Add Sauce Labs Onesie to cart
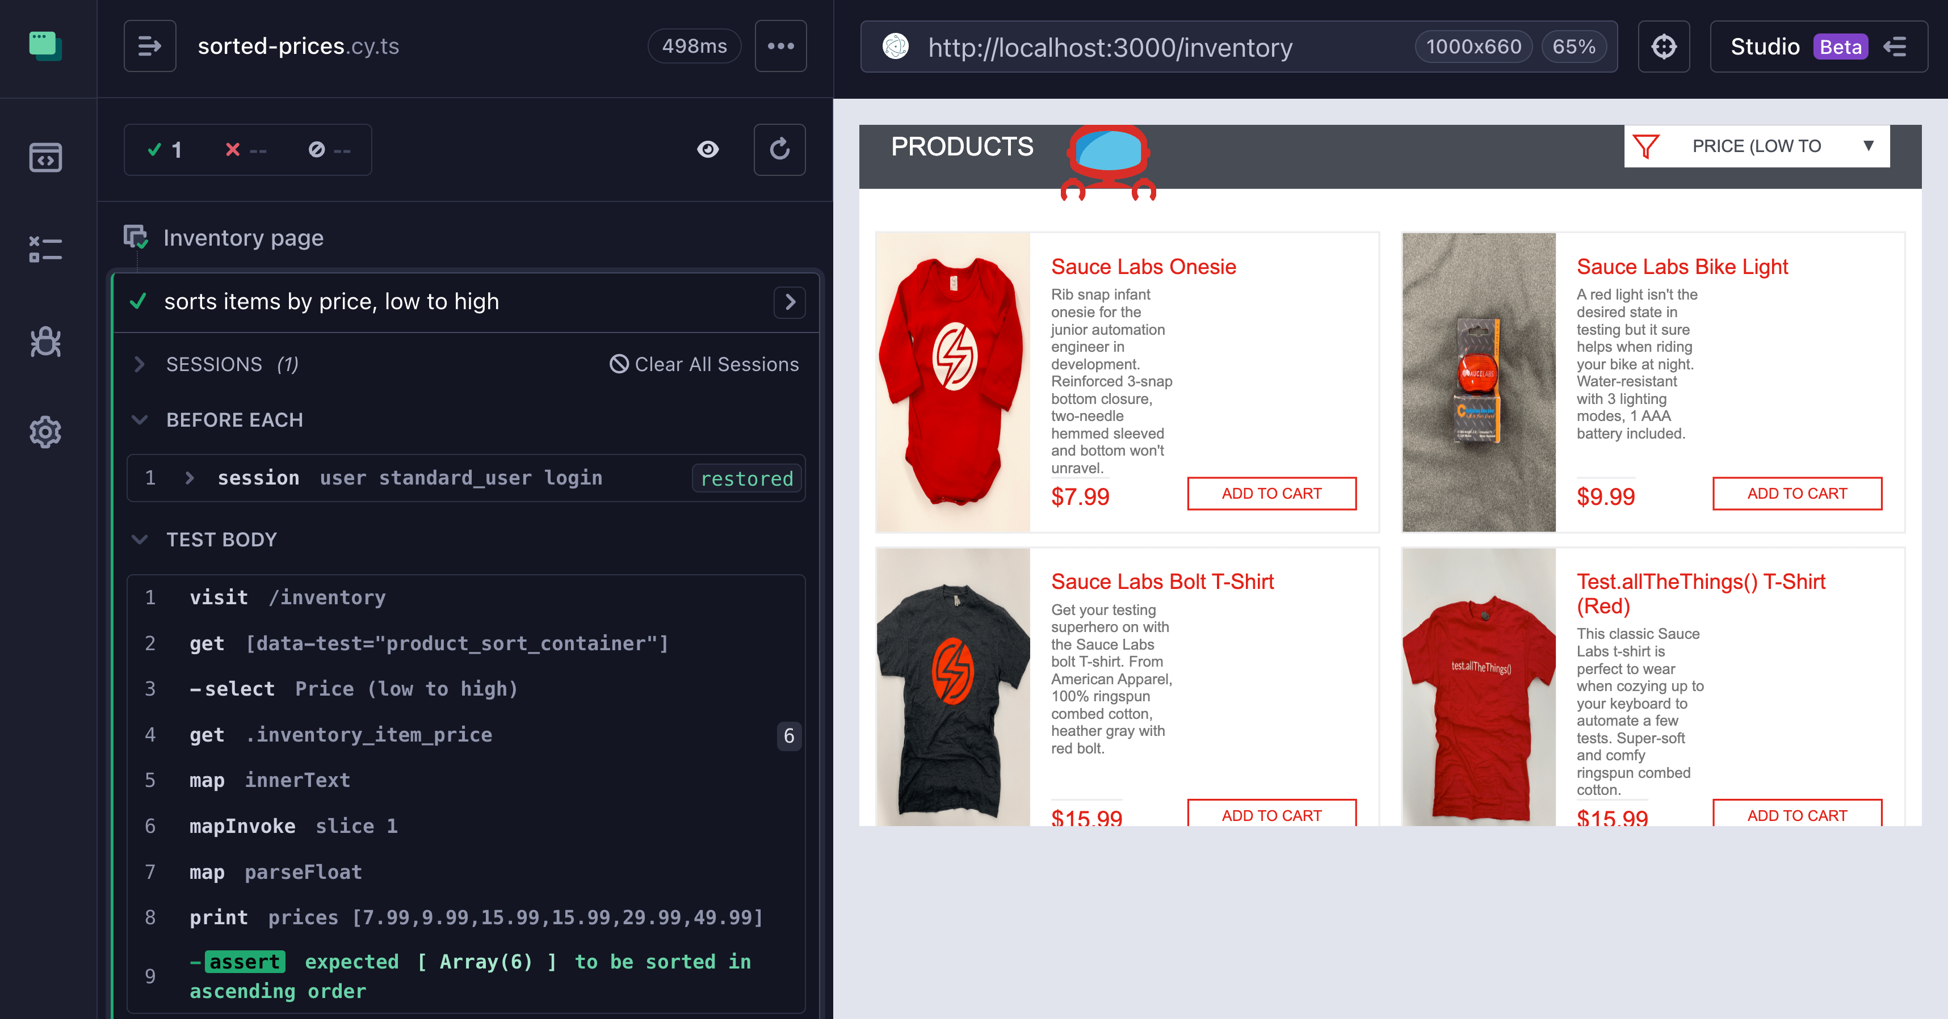Screen dimensions: 1948x1019 click(1271, 494)
